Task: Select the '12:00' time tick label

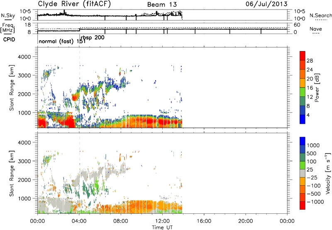Action: [x=162, y=221]
